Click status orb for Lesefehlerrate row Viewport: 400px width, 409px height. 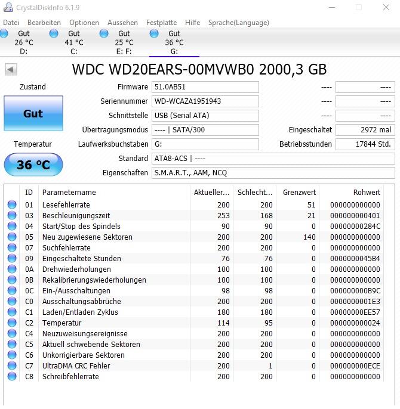pos(12,204)
